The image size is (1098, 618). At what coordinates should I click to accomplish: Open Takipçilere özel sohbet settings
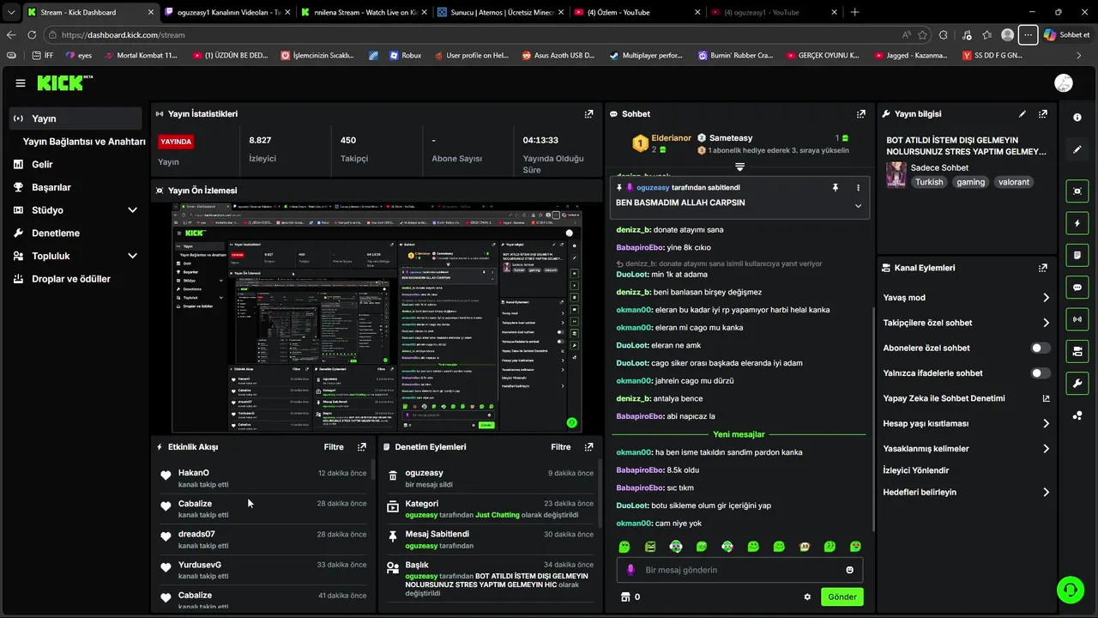point(965,323)
